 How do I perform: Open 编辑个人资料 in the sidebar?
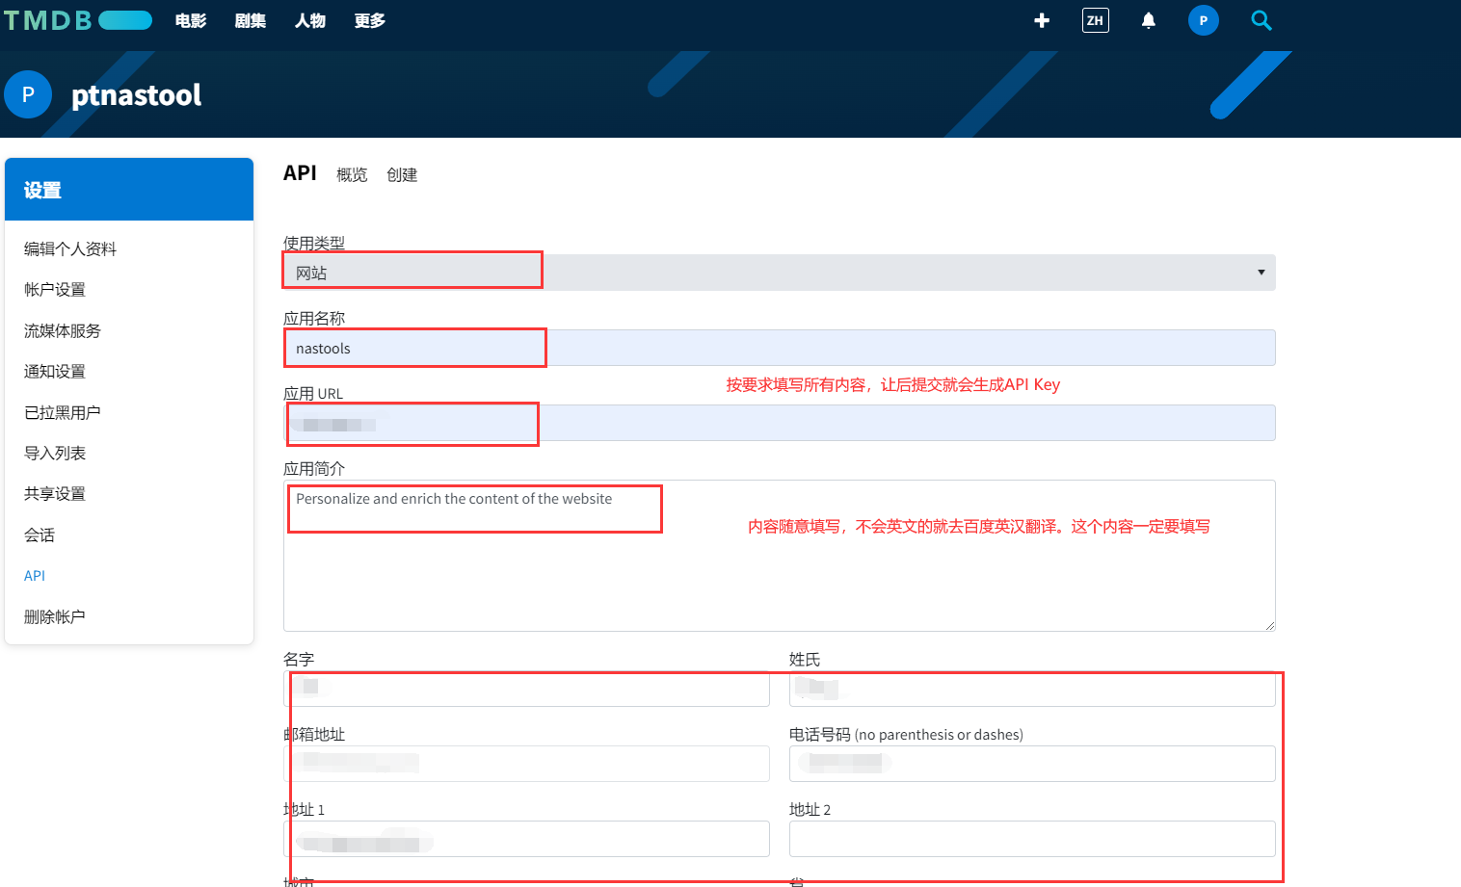pyautogui.click(x=70, y=248)
